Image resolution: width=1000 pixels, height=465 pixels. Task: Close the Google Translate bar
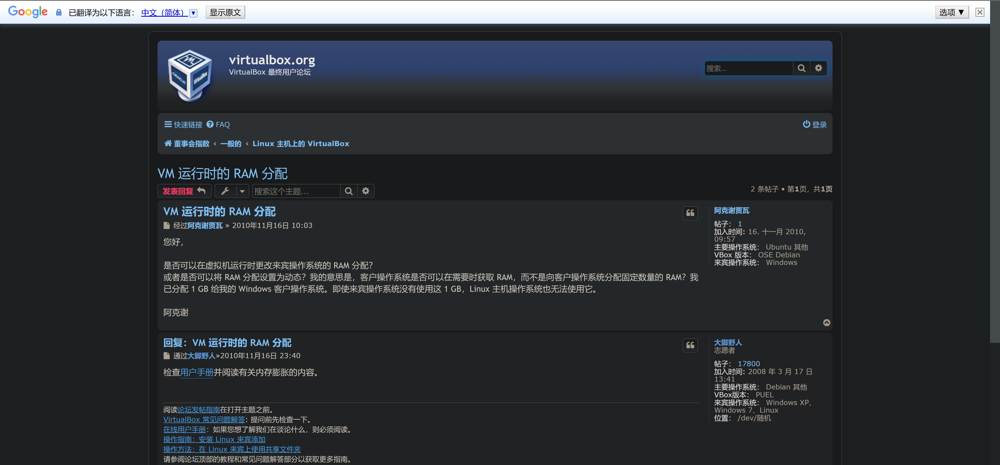tap(979, 13)
